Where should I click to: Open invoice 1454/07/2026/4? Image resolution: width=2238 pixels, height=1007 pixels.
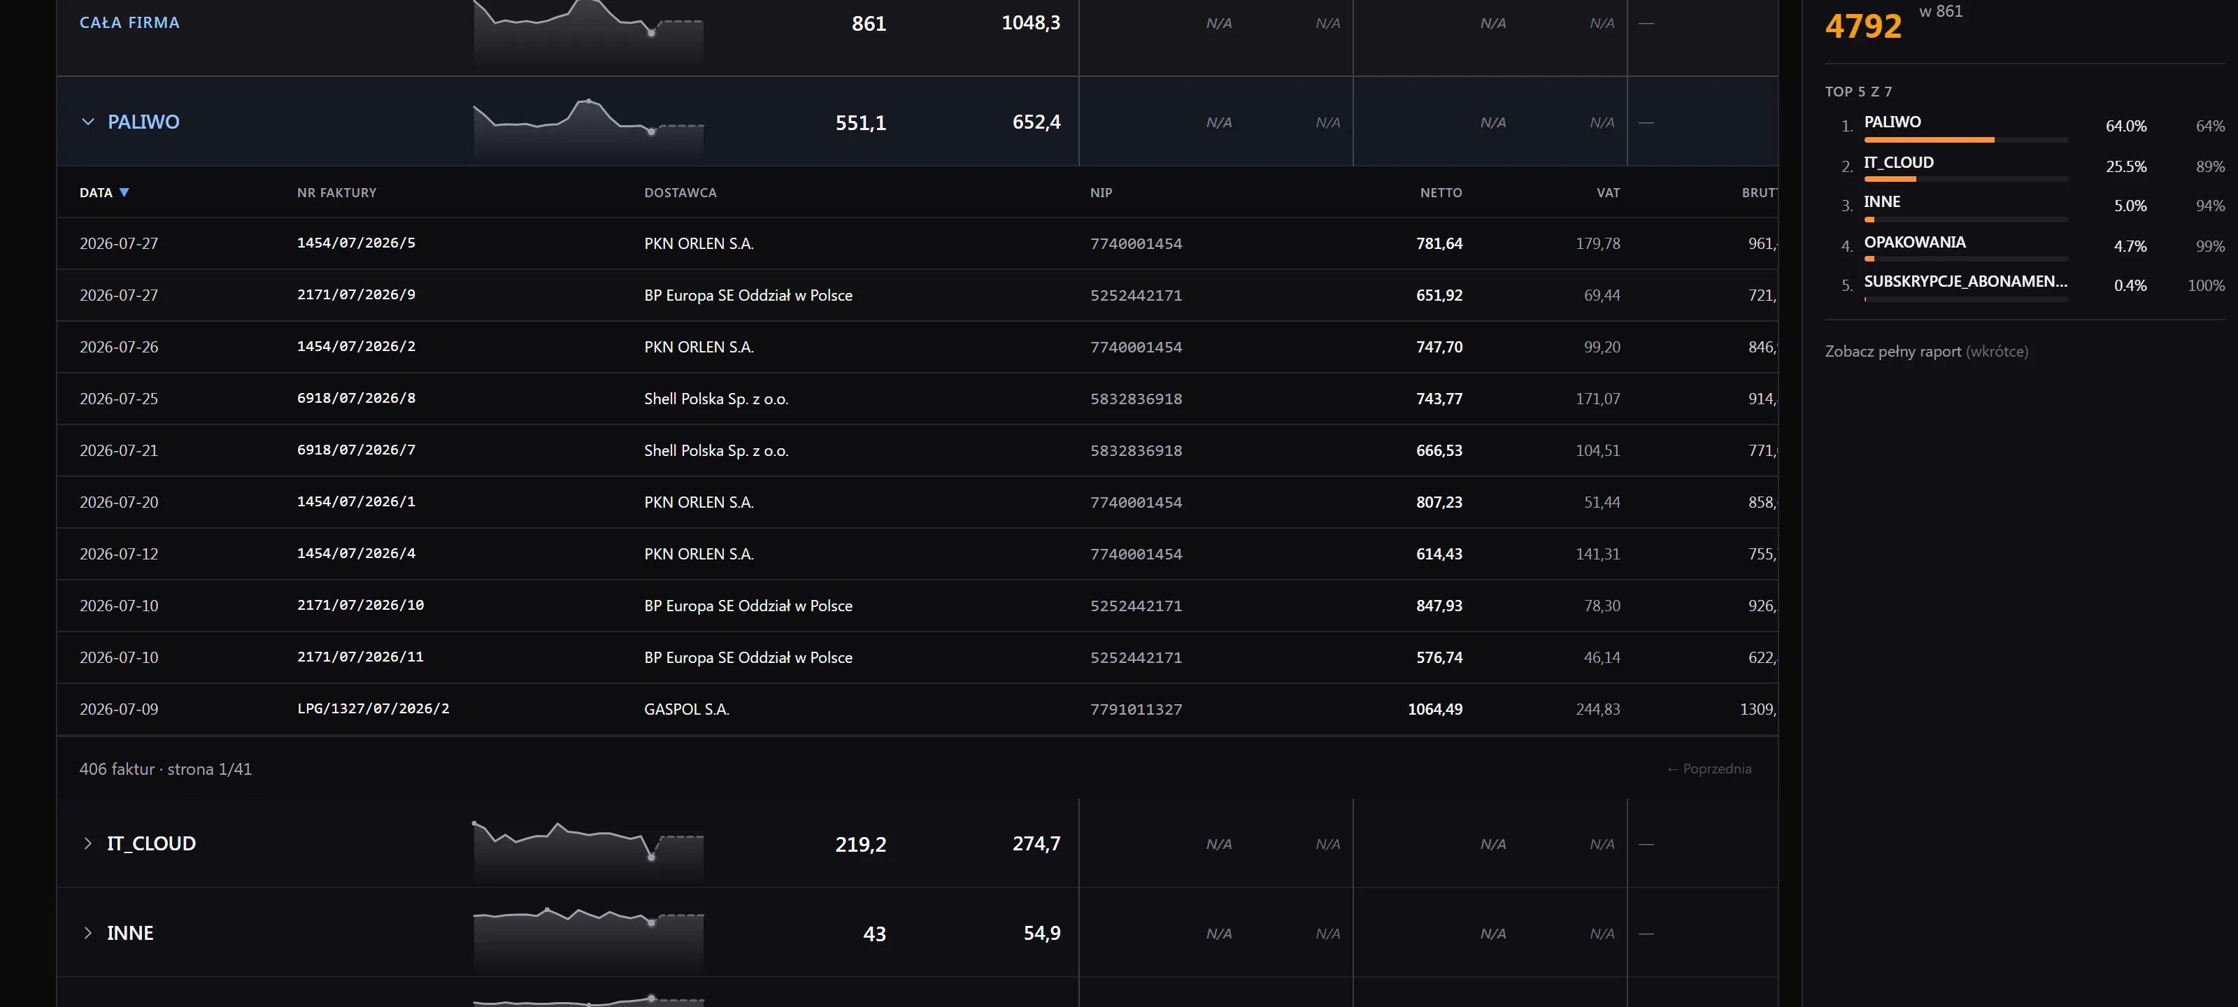point(356,553)
